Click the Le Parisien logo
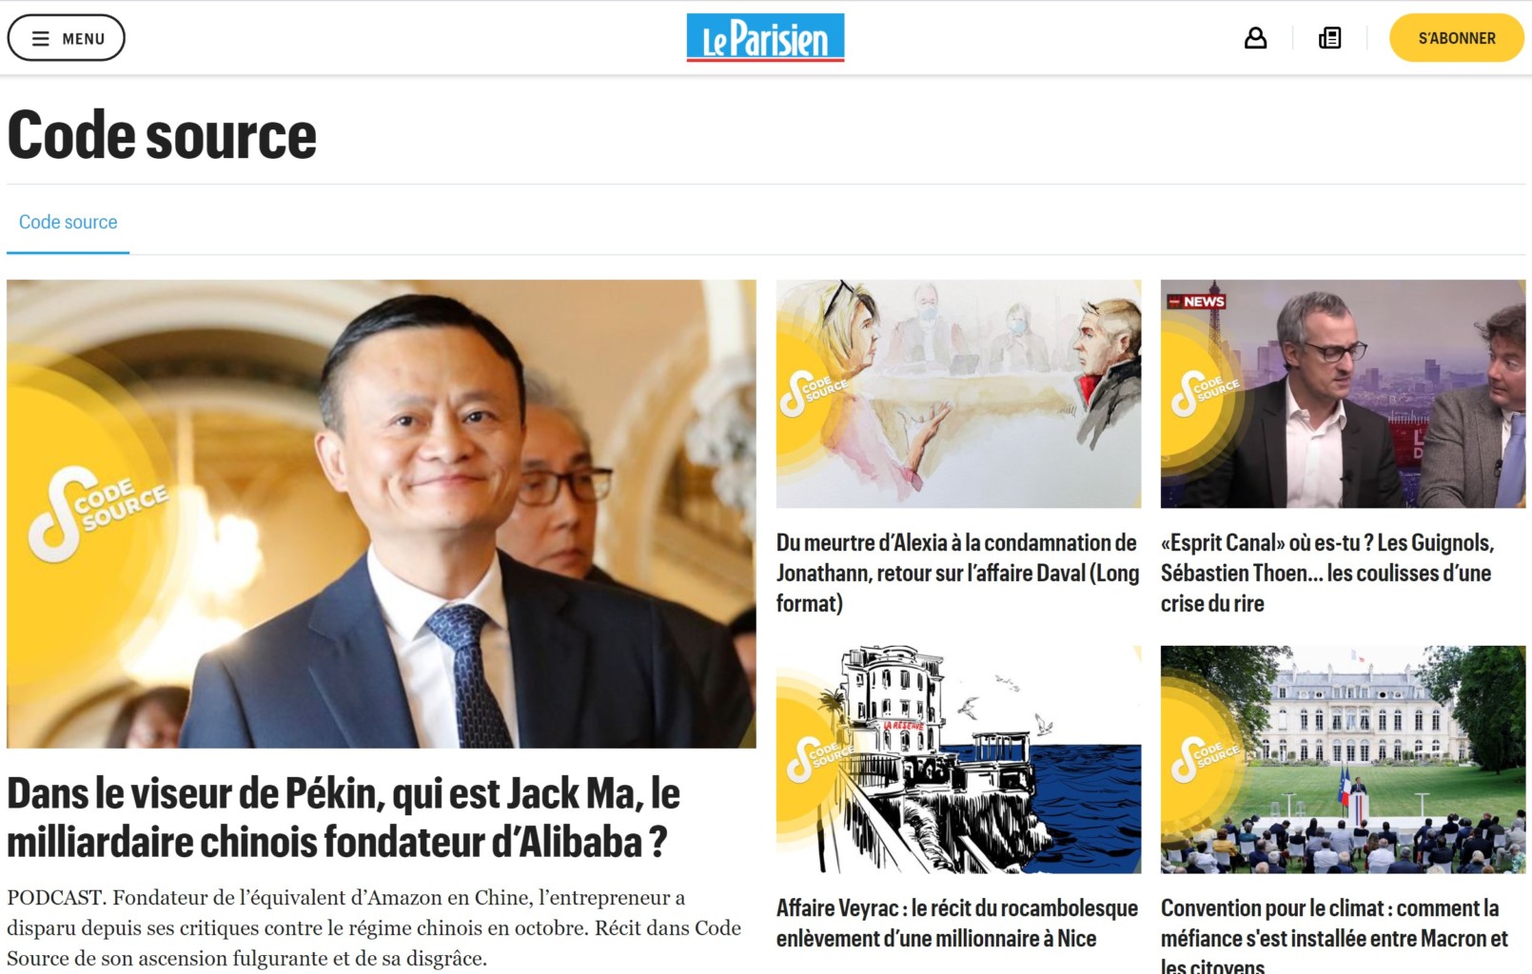 (765, 38)
